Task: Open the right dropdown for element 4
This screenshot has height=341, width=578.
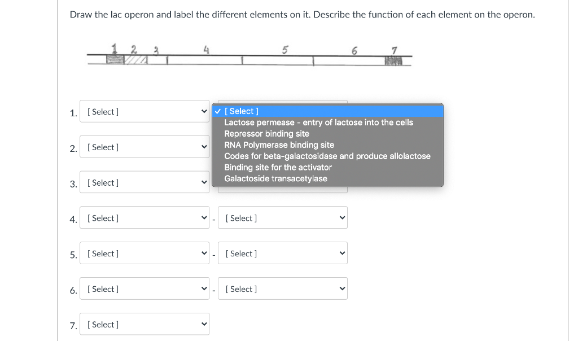Action: pos(282,217)
